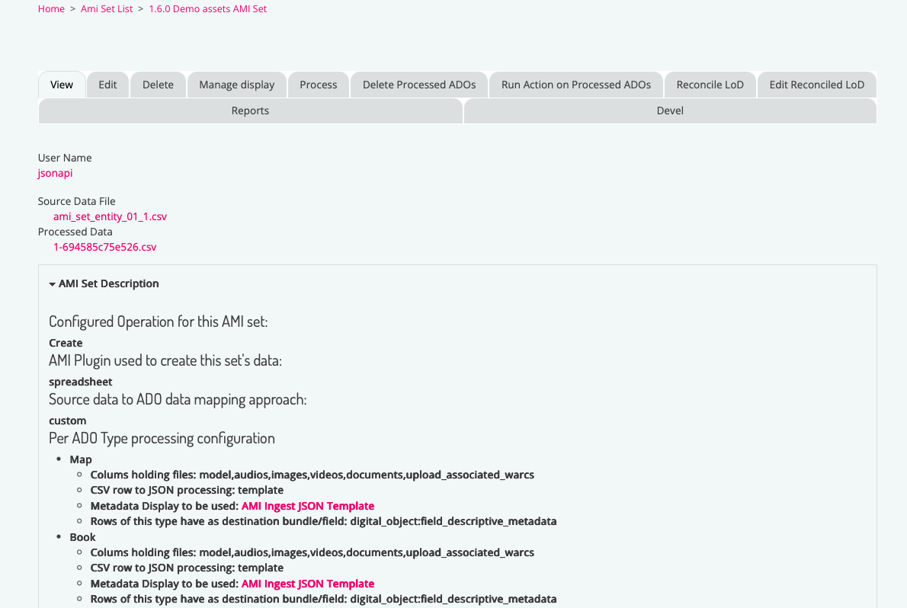Open the jsonapi user profile link
Image resolution: width=907 pixels, height=608 pixels.
click(x=55, y=173)
